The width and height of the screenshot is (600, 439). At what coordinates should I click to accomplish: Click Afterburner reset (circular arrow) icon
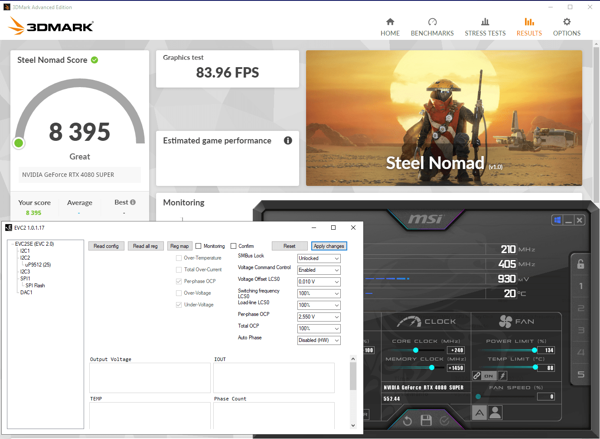coord(408,421)
